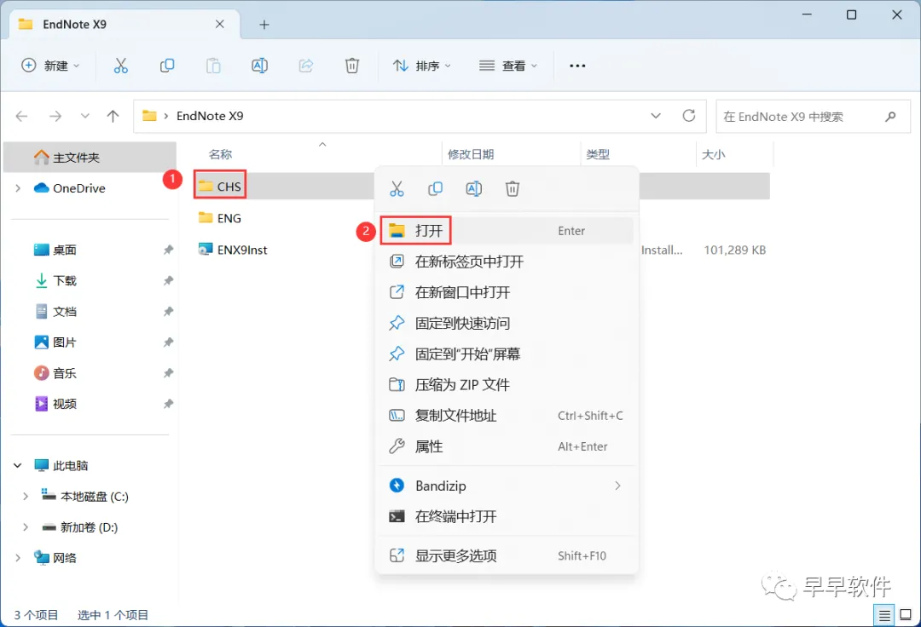Close the EndNote X9 tab
The width and height of the screenshot is (921, 627).
pos(220,24)
